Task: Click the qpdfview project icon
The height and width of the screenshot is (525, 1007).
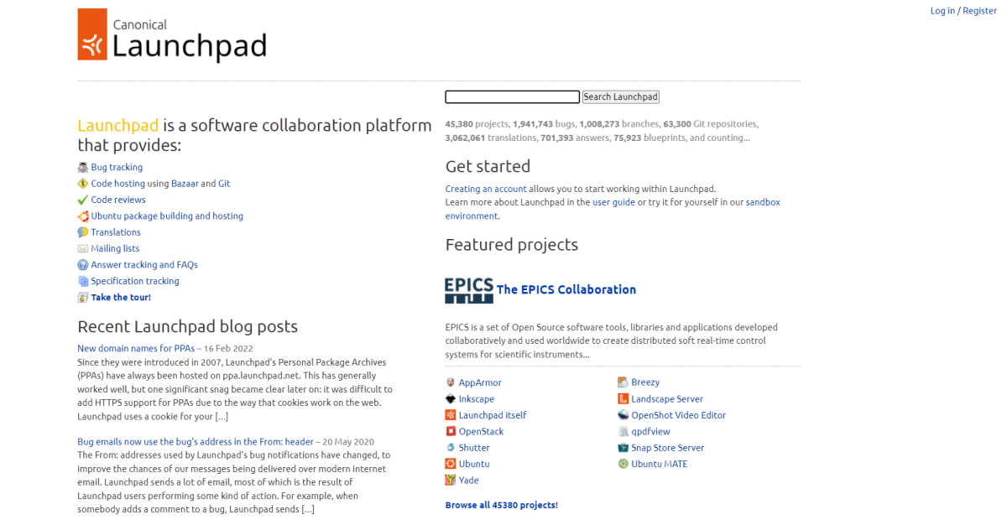Action: tap(624, 432)
